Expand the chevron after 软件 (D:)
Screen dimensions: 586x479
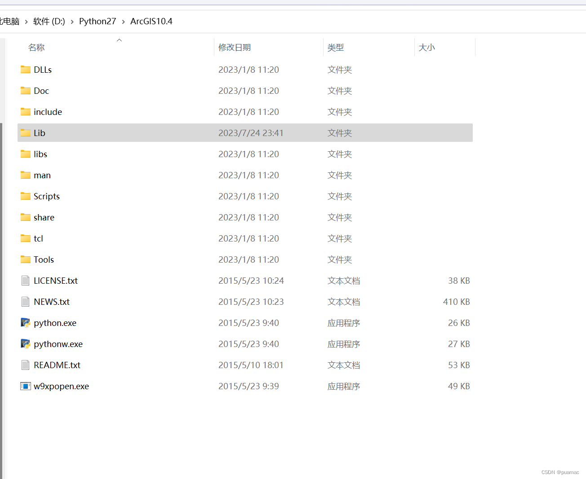72,22
